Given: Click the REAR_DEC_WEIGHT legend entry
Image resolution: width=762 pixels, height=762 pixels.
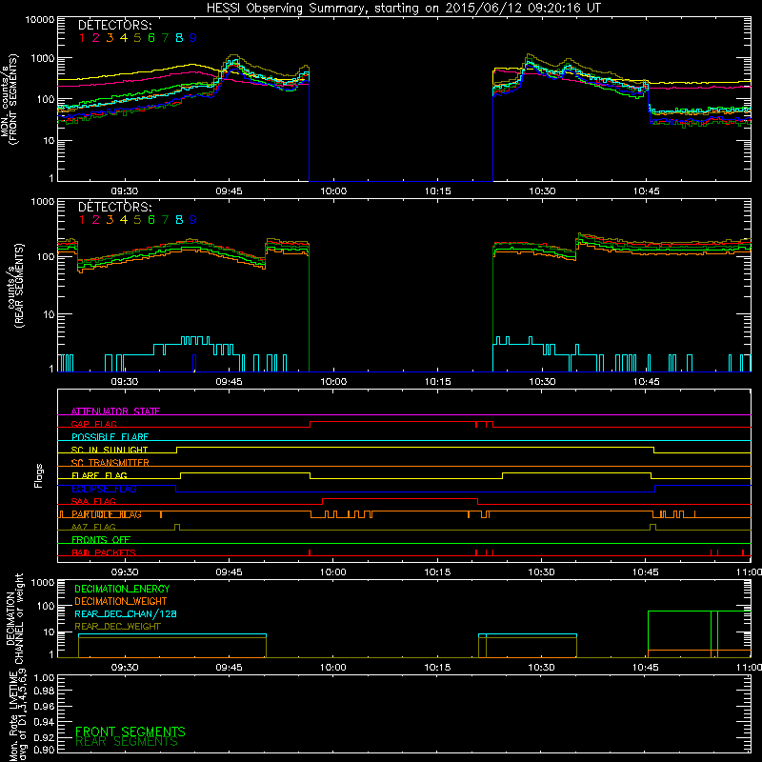Looking at the screenshot, I should [117, 627].
